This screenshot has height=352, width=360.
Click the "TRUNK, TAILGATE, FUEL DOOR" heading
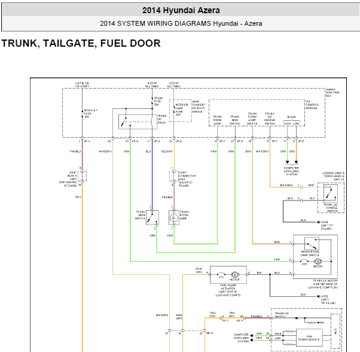81,43
